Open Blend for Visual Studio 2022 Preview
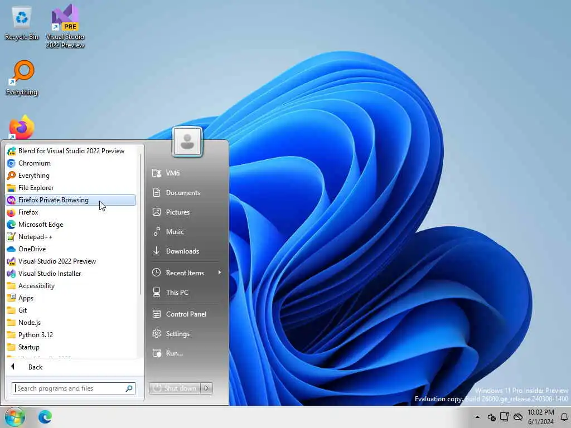This screenshot has width=571, height=428. coord(71,151)
